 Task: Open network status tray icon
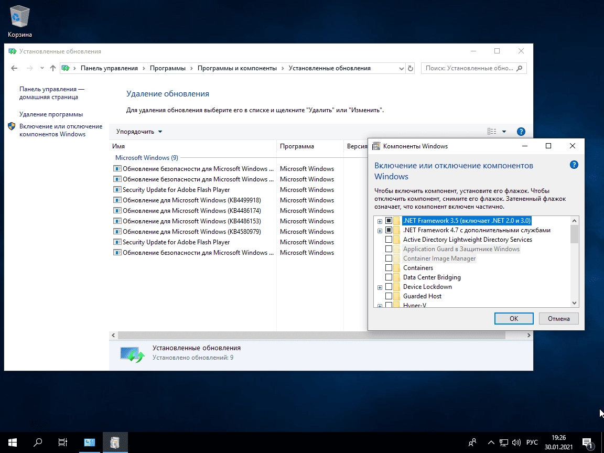point(504,442)
